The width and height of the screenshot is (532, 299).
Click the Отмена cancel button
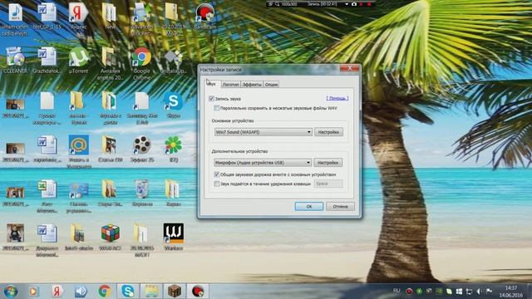340,206
